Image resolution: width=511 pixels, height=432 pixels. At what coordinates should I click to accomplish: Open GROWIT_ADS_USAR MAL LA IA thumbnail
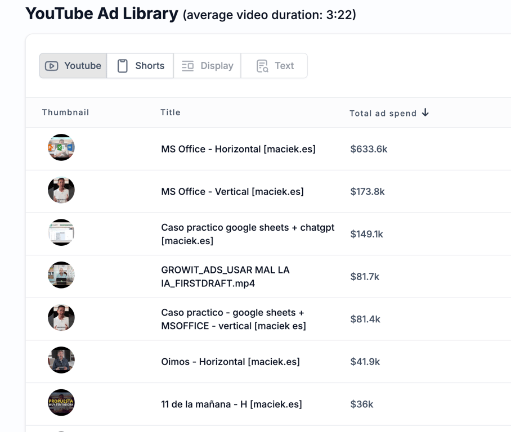click(x=61, y=275)
